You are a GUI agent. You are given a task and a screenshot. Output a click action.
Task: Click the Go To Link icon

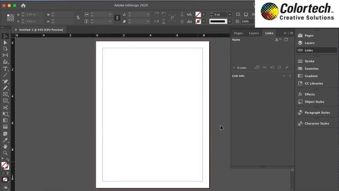[272, 67]
